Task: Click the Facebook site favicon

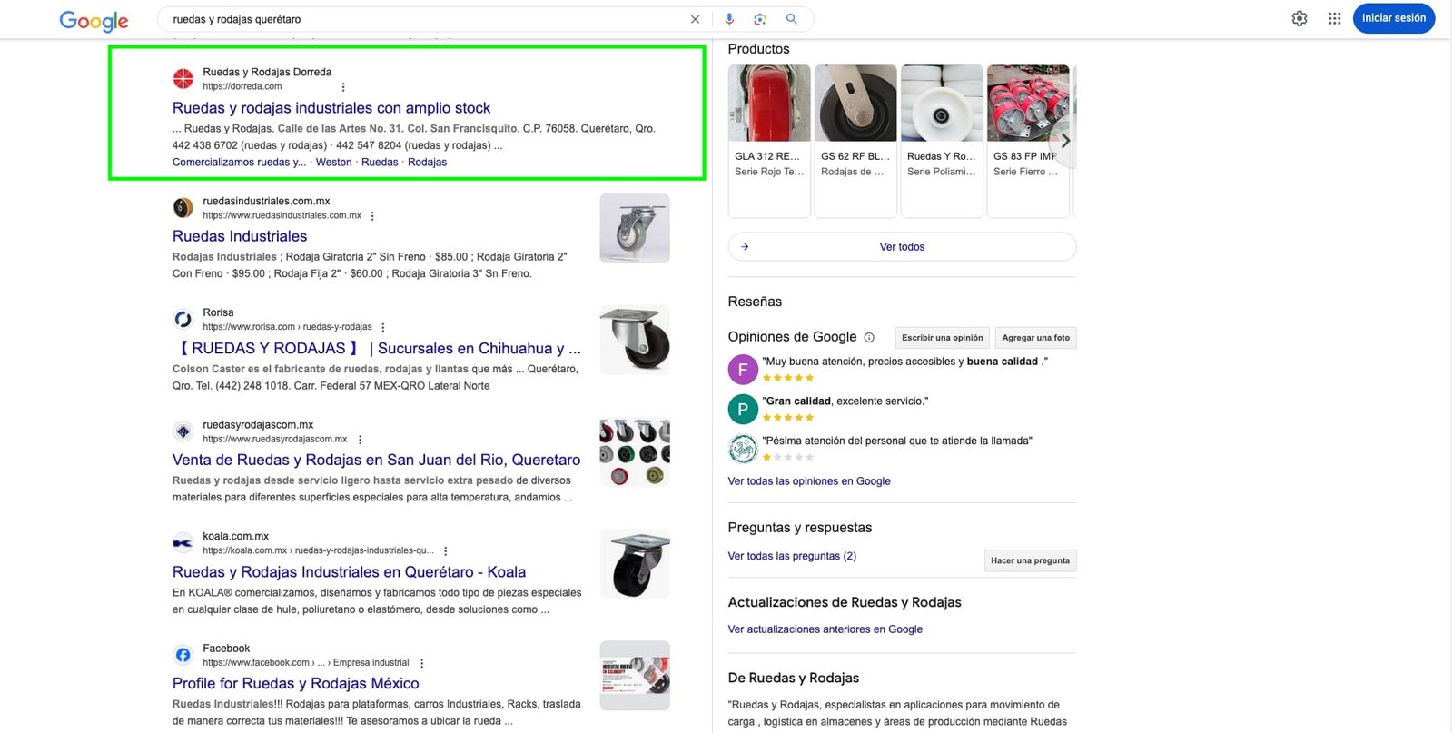Action: click(183, 655)
